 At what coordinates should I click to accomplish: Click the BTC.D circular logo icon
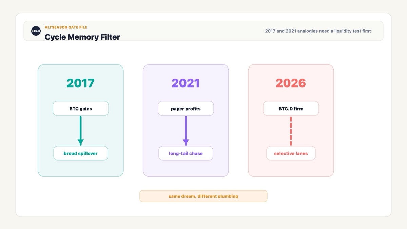[x=36, y=31]
